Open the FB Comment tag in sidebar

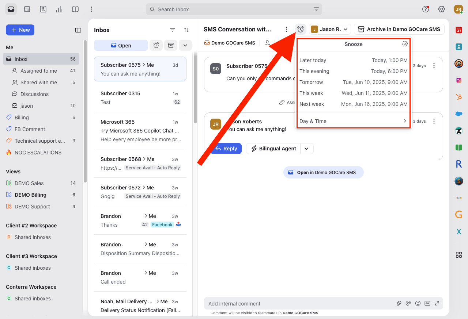pos(41,129)
